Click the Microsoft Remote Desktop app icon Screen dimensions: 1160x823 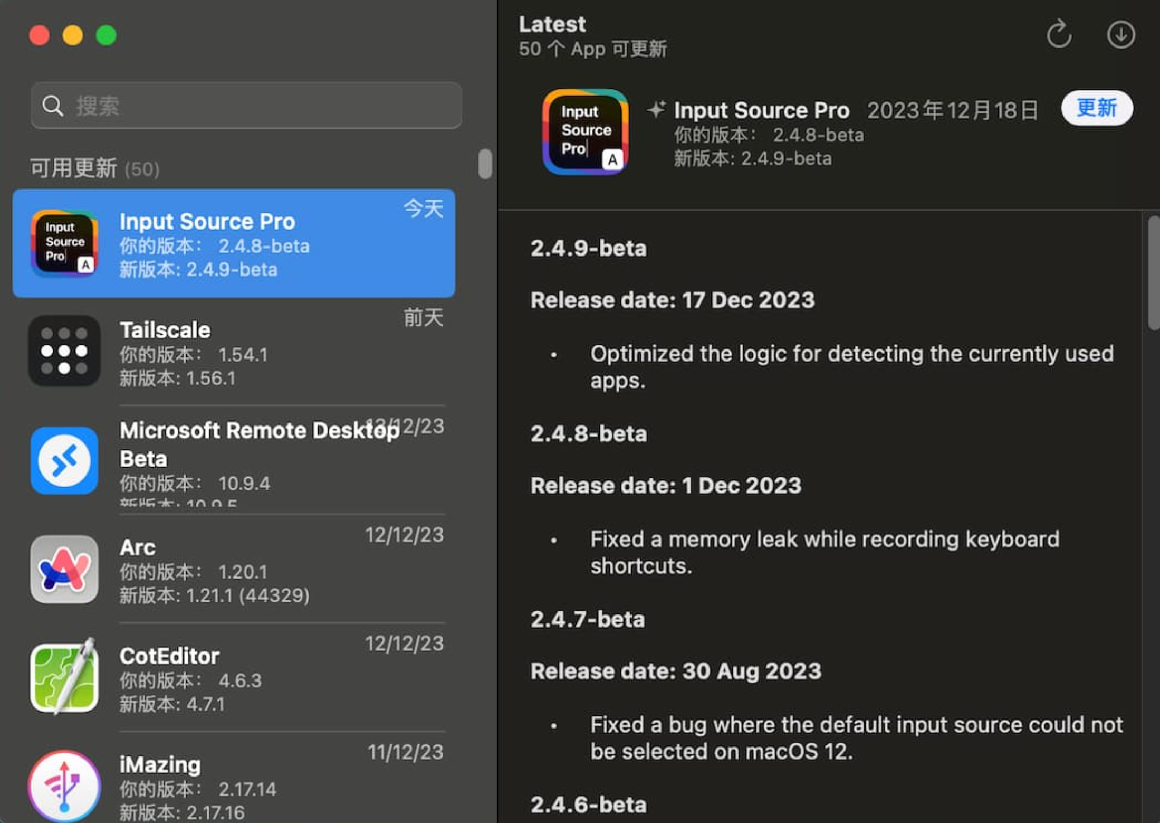(64, 460)
